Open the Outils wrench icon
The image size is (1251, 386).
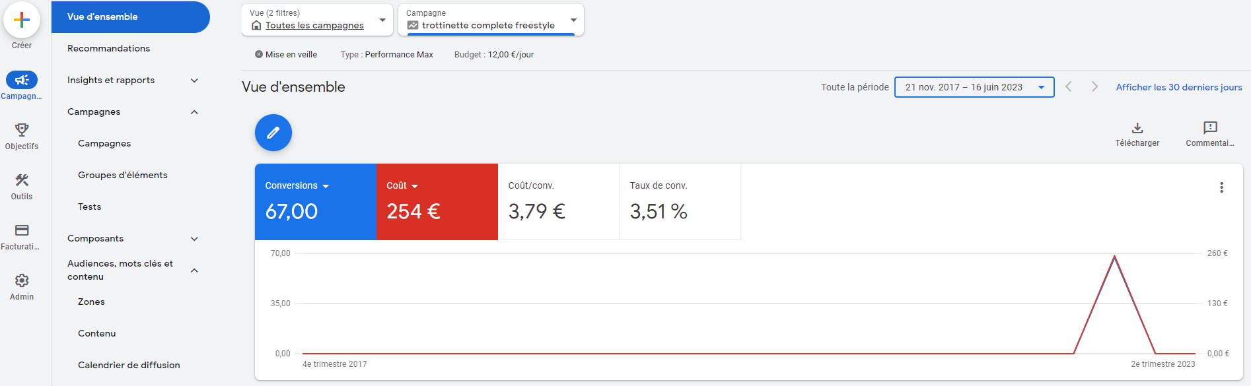click(x=22, y=180)
